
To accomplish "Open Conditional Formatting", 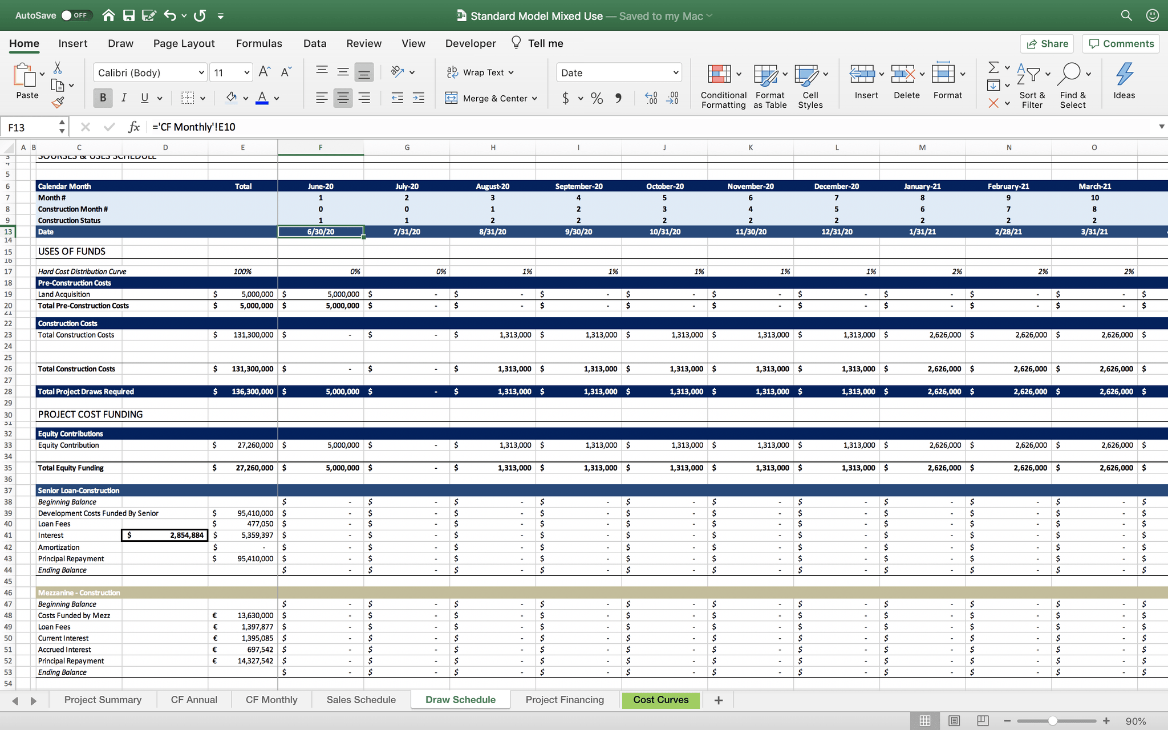I will [x=723, y=86].
